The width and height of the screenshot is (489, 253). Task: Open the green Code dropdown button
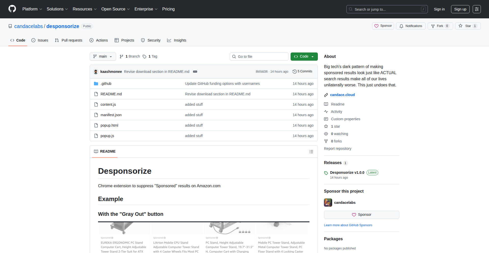click(304, 57)
